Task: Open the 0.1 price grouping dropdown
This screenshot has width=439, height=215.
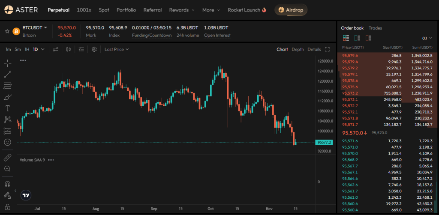Action: pos(427,38)
